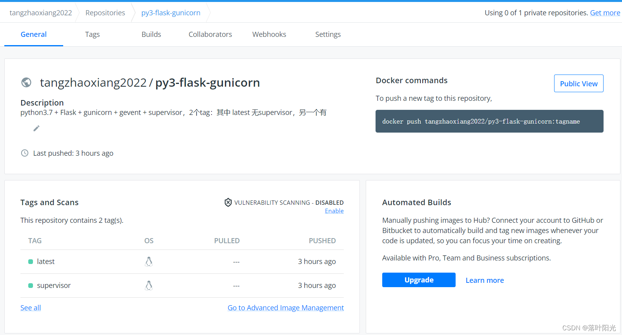Screen dimensions: 622x335
Task: Click the OS column header
Action: pyautogui.click(x=149, y=241)
